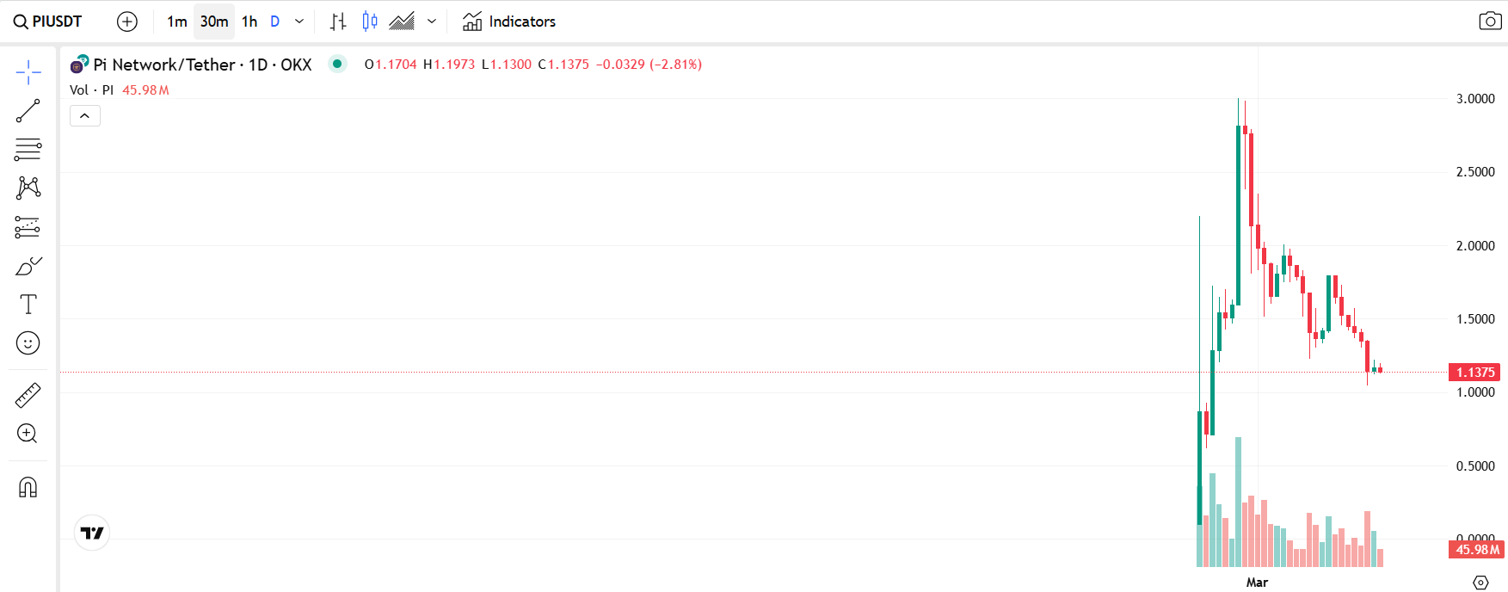Click the Vol · PI volume indicator label
Screen dimensions: 1508x592
(x=91, y=89)
